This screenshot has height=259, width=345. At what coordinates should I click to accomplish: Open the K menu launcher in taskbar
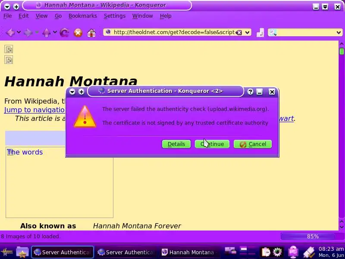click(x=6, y=252)
